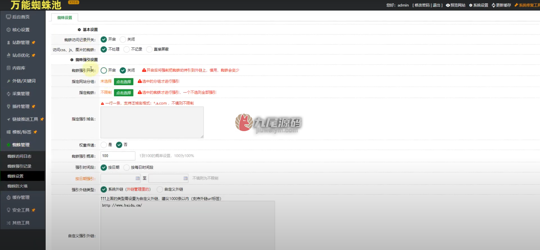
Task: Click 点击选择 for 指定网站分组
Action: 124,82
